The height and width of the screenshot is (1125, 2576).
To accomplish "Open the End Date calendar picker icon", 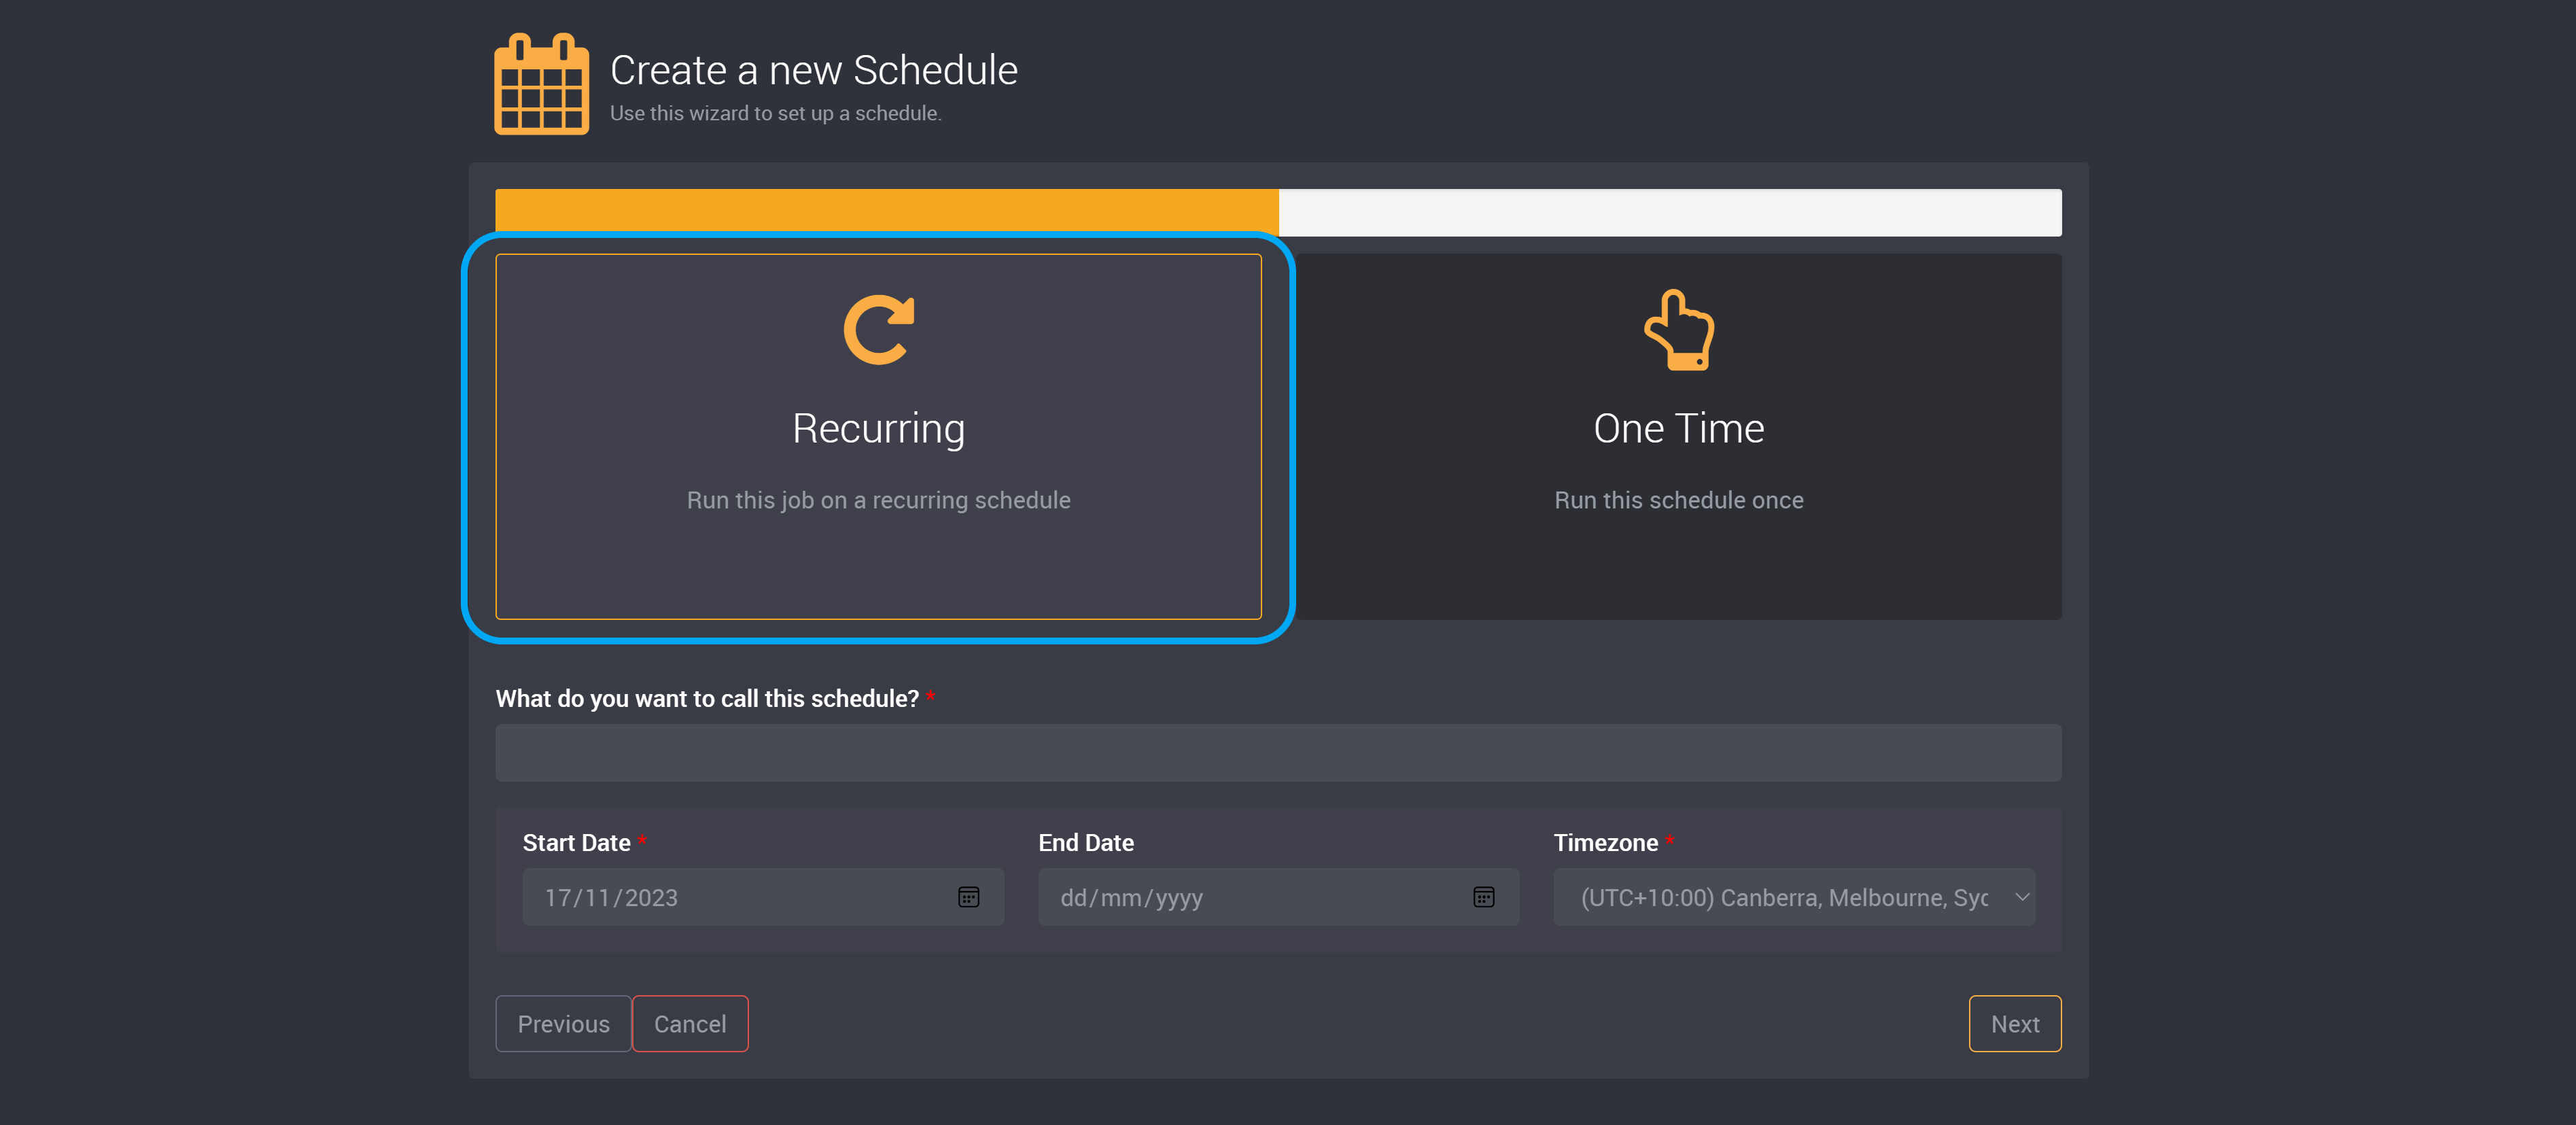I will coord(1483,897).
